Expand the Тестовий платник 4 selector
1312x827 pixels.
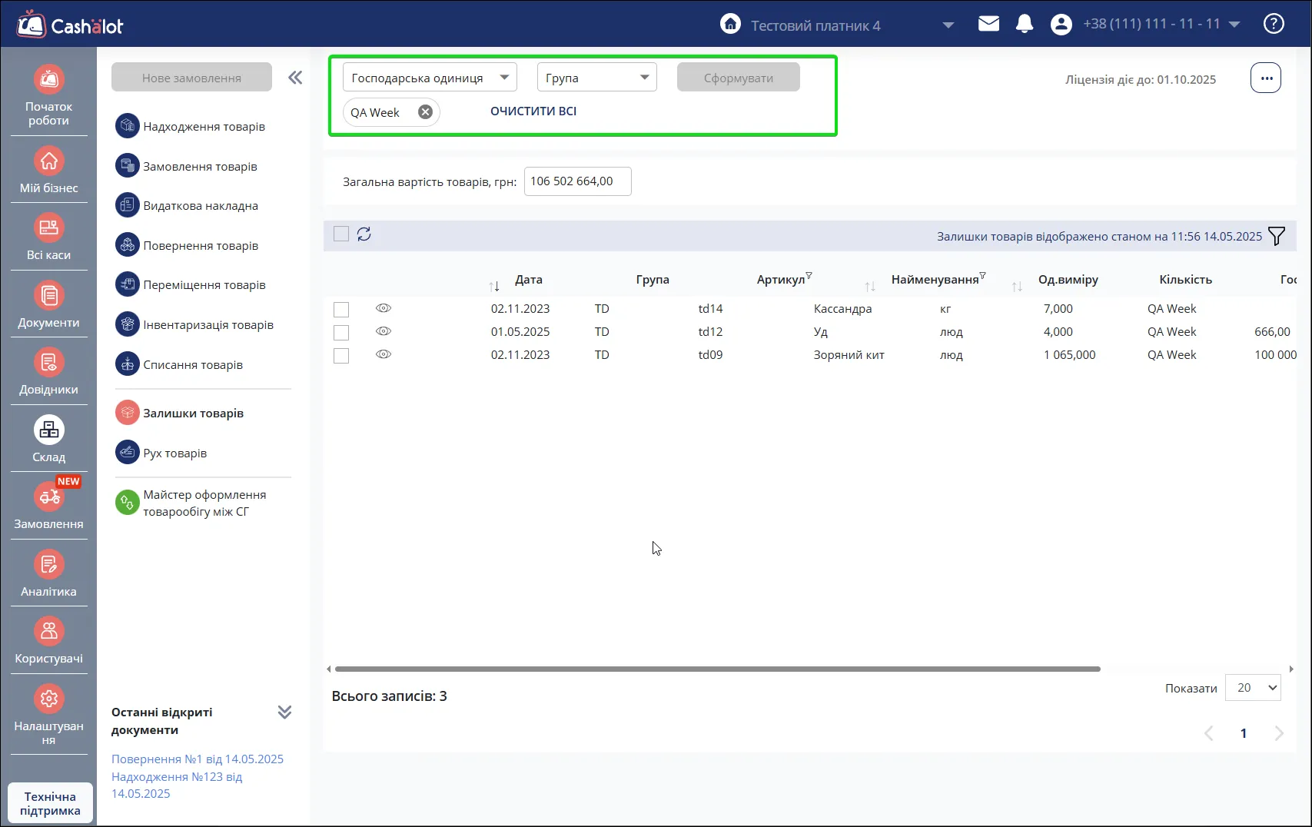[x=948, y=25]
